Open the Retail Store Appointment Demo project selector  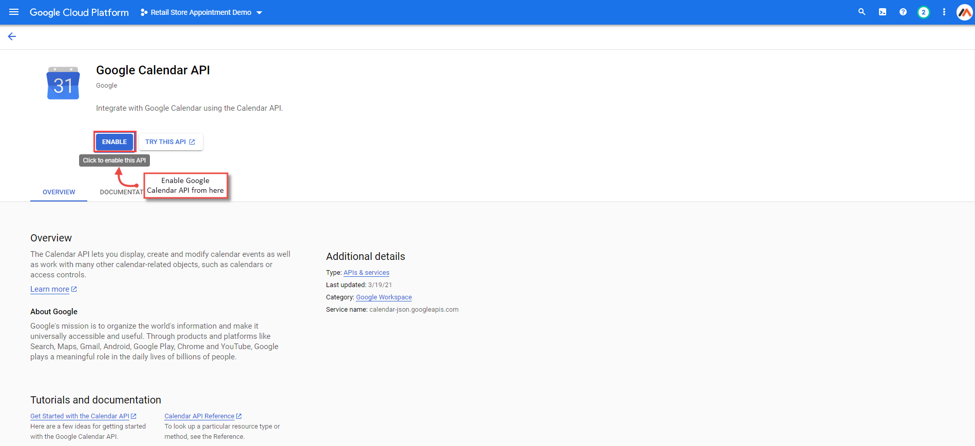coord(201,12)
